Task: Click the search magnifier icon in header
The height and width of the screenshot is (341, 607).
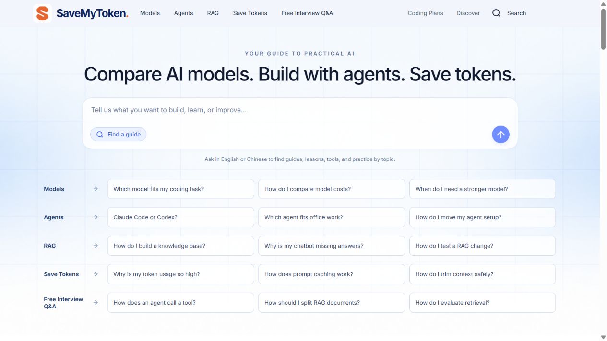Action: 496,13
